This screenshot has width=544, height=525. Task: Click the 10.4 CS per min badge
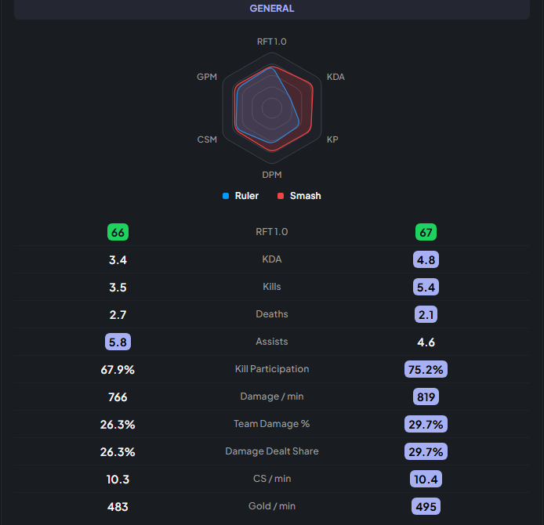pyautogui.click(x=426, y=479)
